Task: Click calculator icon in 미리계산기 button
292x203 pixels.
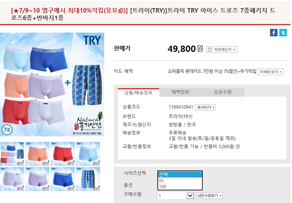Action: [x=210, y=50]
